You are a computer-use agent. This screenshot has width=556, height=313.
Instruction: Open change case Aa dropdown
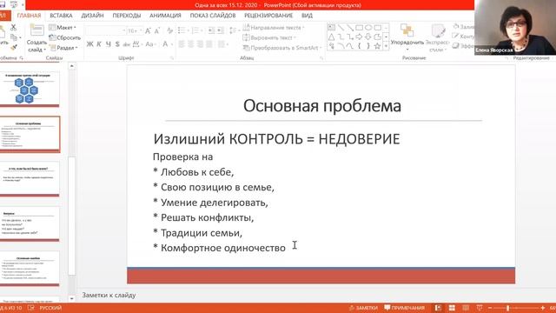click(x=150, y=44)
